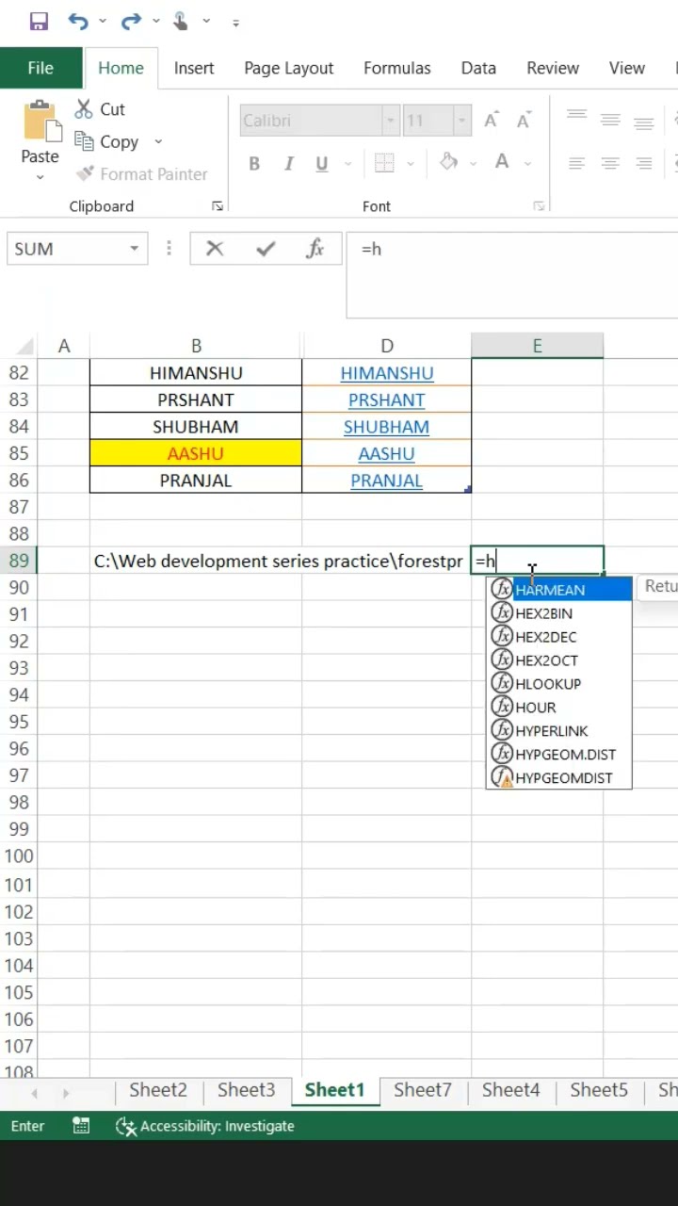The width and height of the screenshot is (678, 1206).
Task: Click the Borders icon
Action: pos(384,163)
